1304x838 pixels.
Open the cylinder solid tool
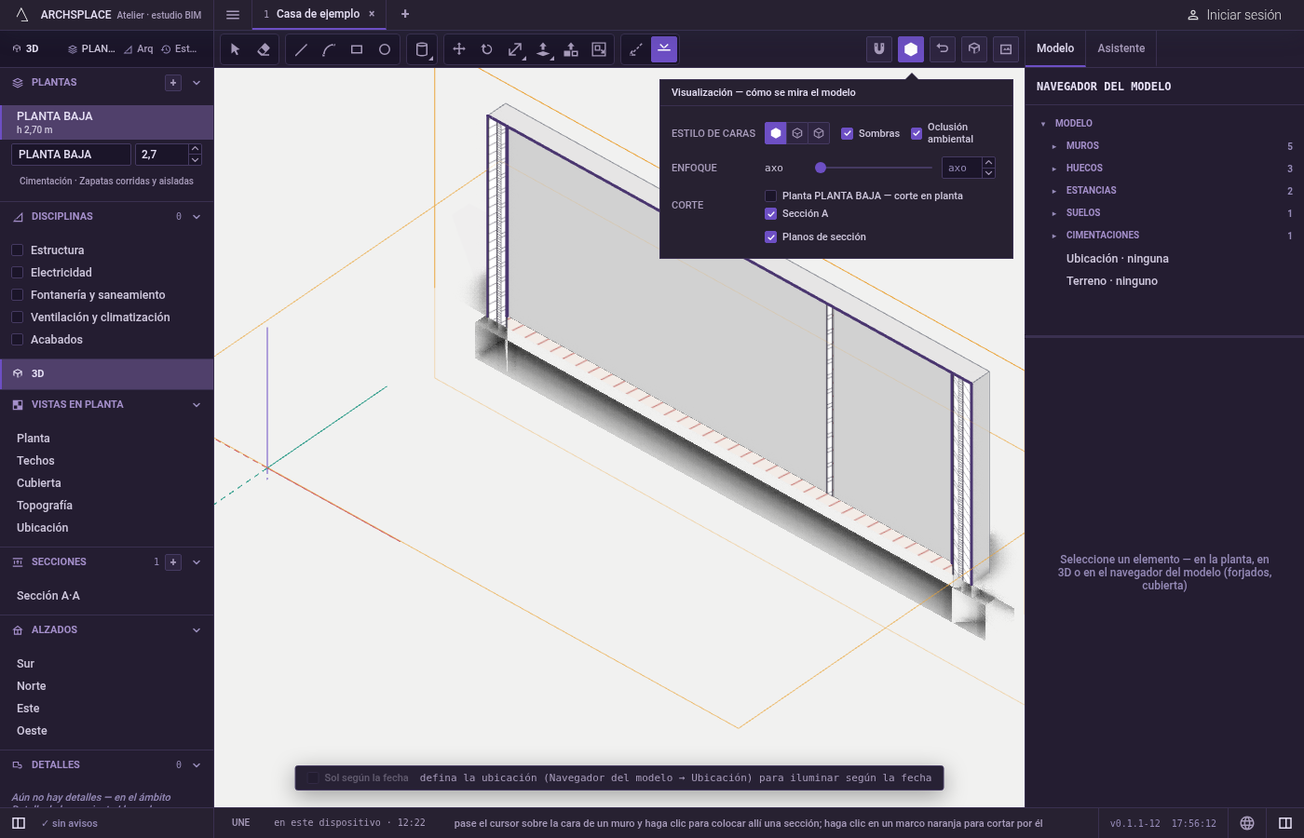pos(422,49)
